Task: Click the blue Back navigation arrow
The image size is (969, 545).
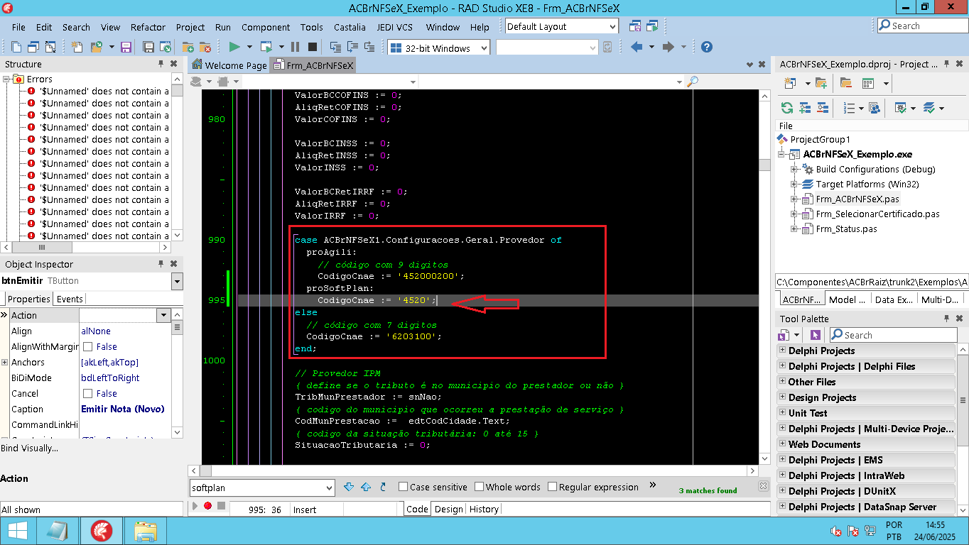Action: [x=637, y=47]
